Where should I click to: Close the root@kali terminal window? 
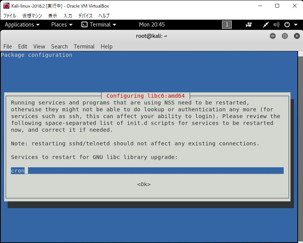pyautogui.click(x=297, y=36)
